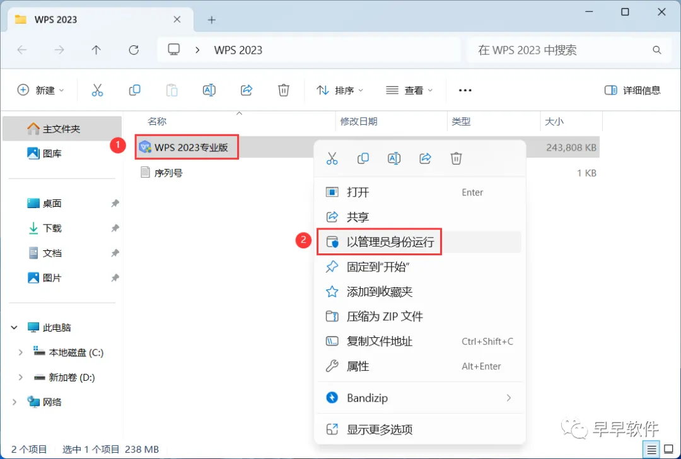Screen dimensions: 681x459
Task: Sort by 修改日期 column header
Action: pos(358,121)
